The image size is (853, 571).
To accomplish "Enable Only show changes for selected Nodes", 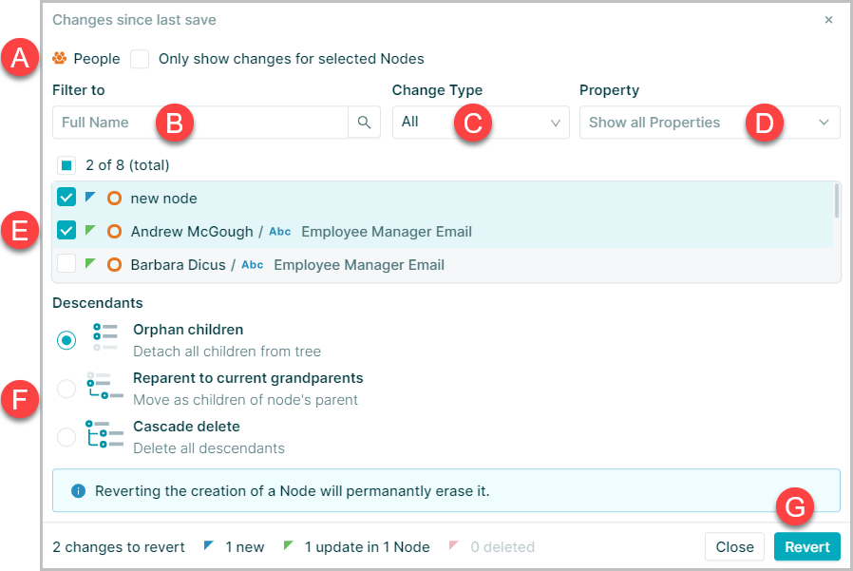I will [x=140, y=59].
